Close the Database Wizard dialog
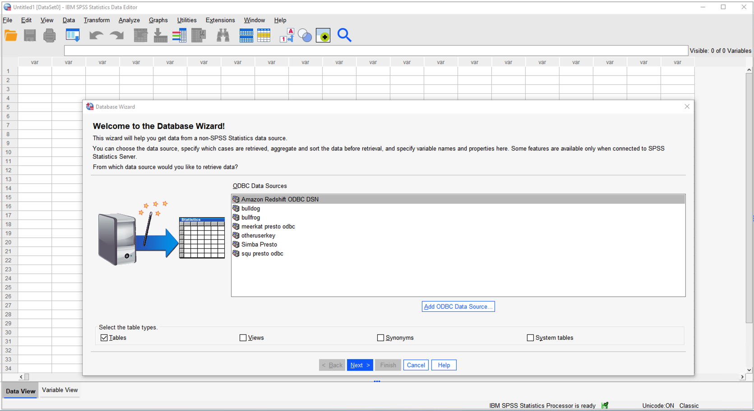The image size is (754, 411). coord(687,106)
